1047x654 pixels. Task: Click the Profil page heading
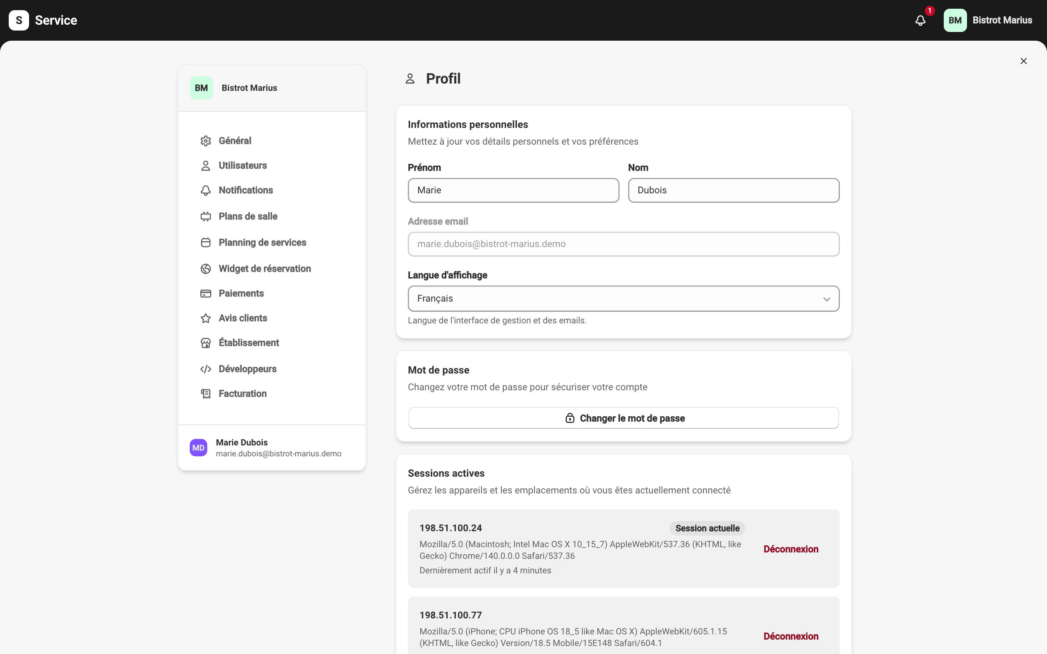pos(443,79)
